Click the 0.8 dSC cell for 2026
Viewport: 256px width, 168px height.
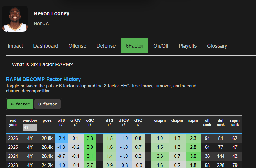coord(138,138)
